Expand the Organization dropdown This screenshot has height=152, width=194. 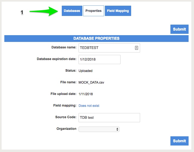pos(99,129)
